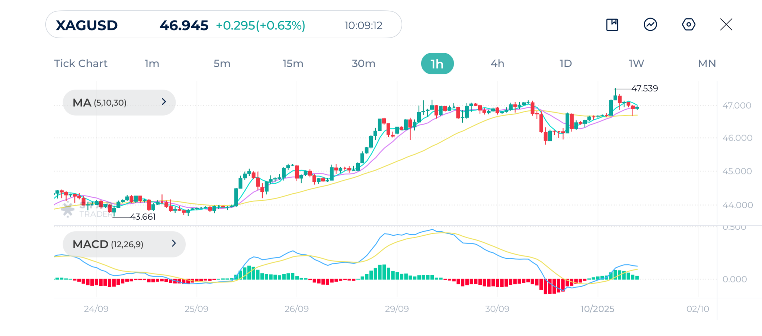Expand the MACD (12,26,9) indicator chevron
The width and height of the screenshot is (762, 336).
pyautogui.click(x=174, y=243)
